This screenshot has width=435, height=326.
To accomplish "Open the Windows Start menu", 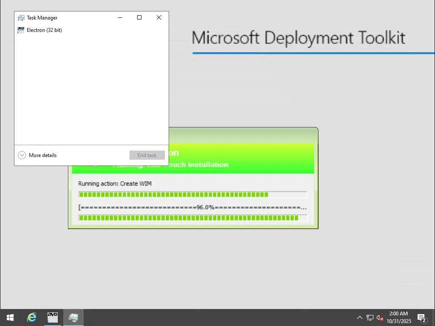I will tap(10, 318).
